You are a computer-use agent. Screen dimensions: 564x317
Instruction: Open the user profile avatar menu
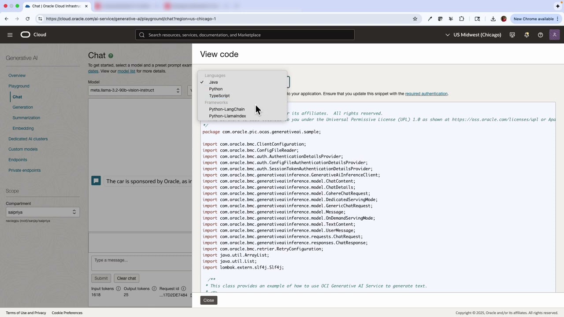point(555,35)
